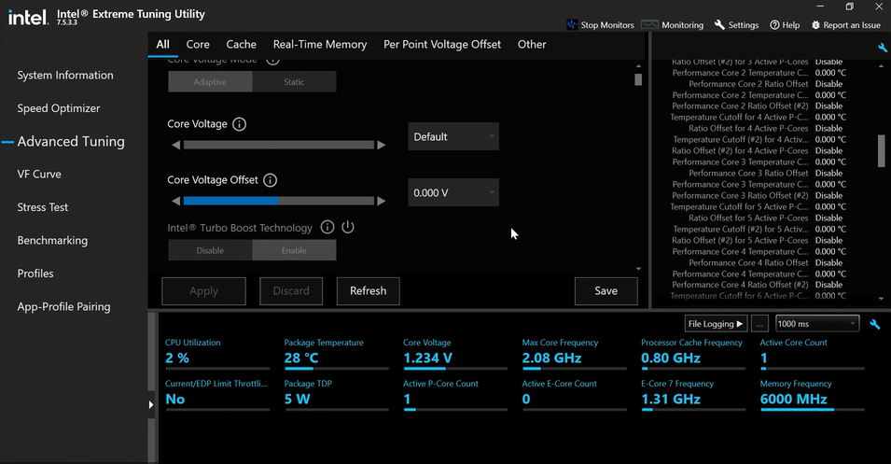Click the Memory Frequency 6000 MHz monitor

(x=812, y=393)
